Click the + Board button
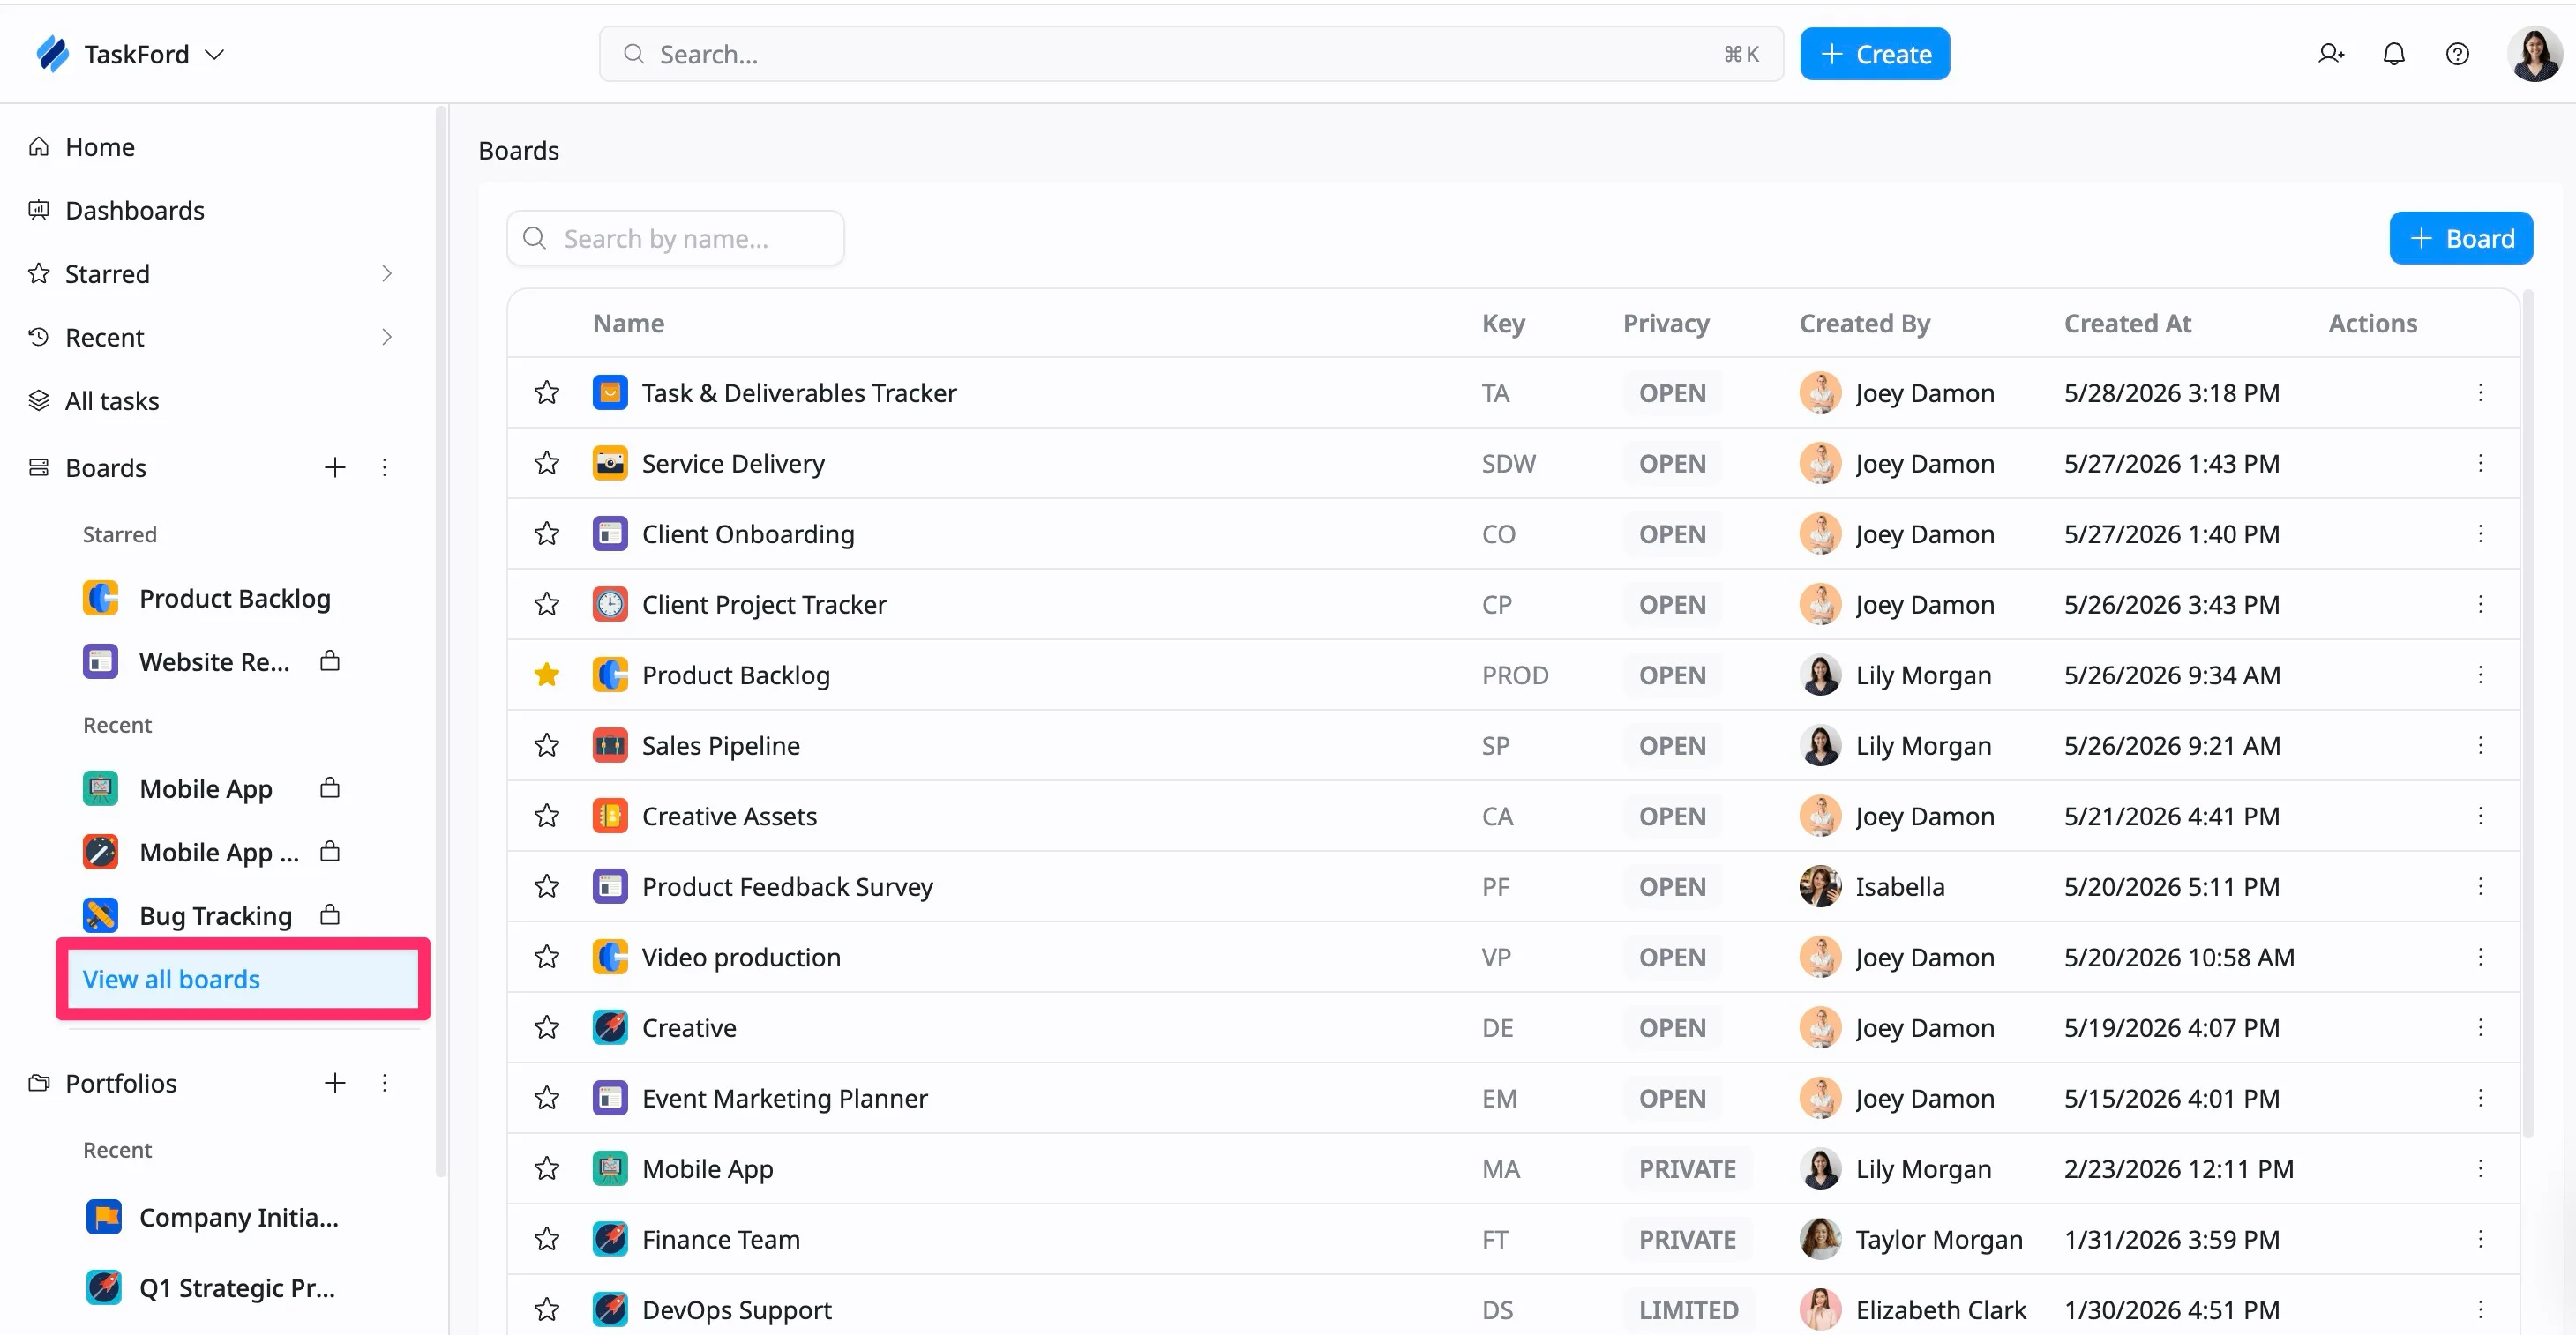2576x1335 pixels. (x=2460, y=239)
